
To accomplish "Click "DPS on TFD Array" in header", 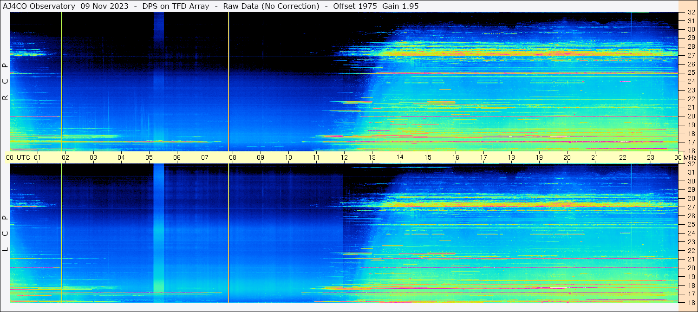I will tap(176, 6).
